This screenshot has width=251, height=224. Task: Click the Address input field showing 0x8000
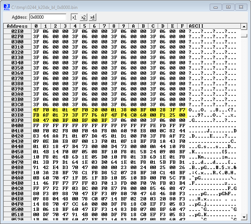(x=48, y=17)
